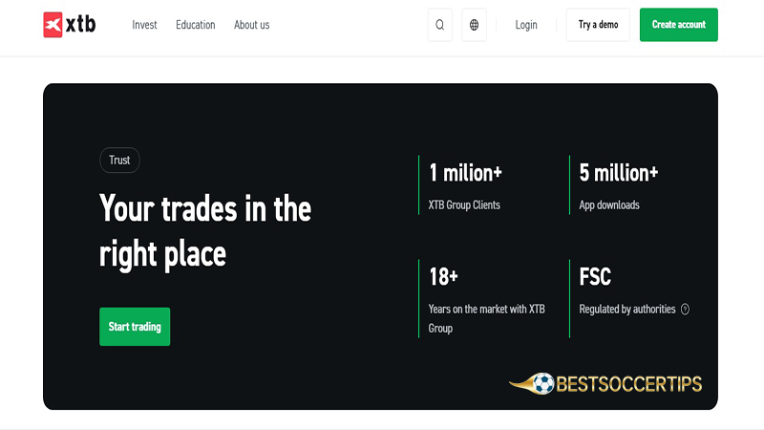Click the green Create account button
This screenshot has width=764, height=430.
[678, 25]
